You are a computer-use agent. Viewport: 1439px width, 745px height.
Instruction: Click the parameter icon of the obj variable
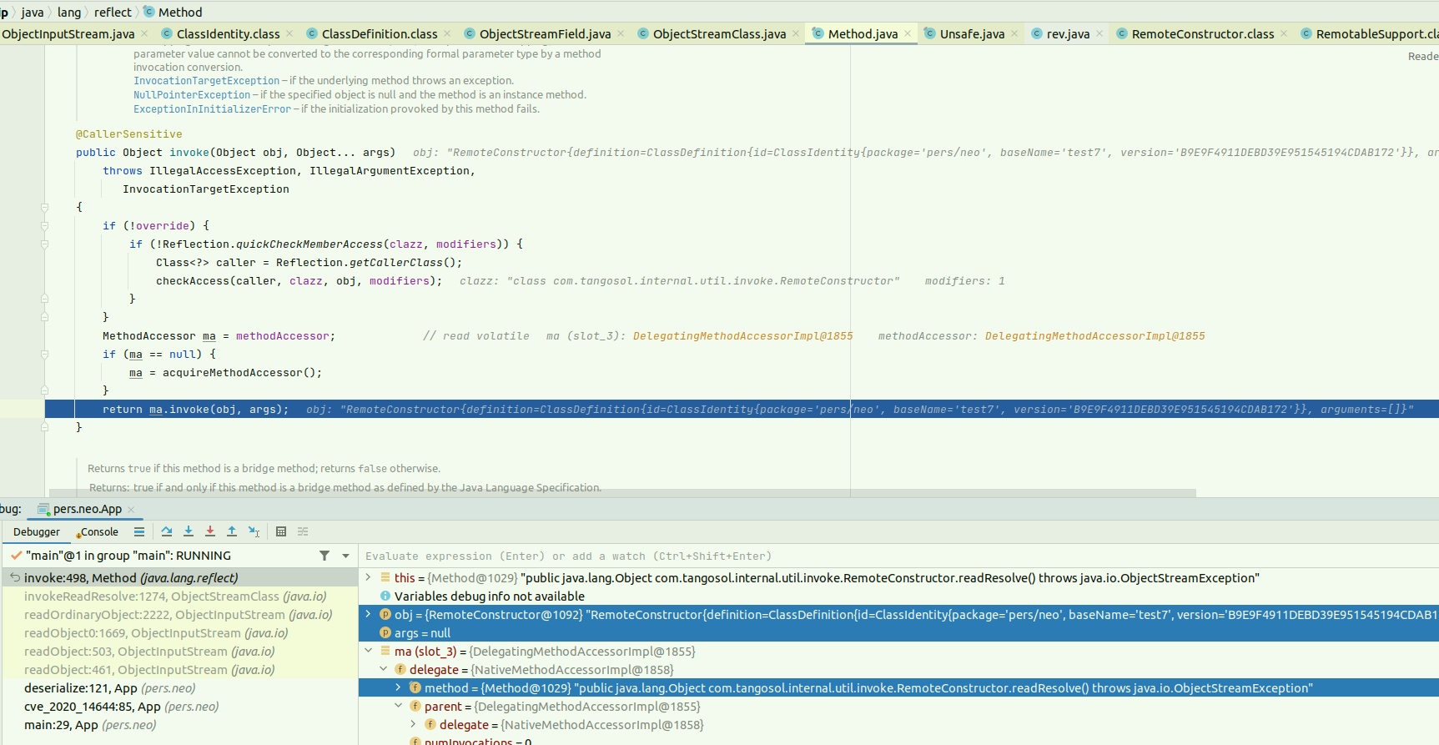pos(385,614)
